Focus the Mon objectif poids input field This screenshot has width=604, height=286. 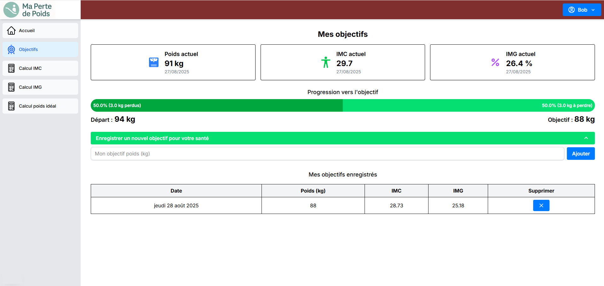point(327,154)
